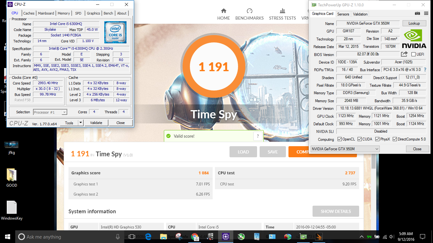
Task: Click the Bus Interface question mark in GPU-Z
Action: pos(425,70)
